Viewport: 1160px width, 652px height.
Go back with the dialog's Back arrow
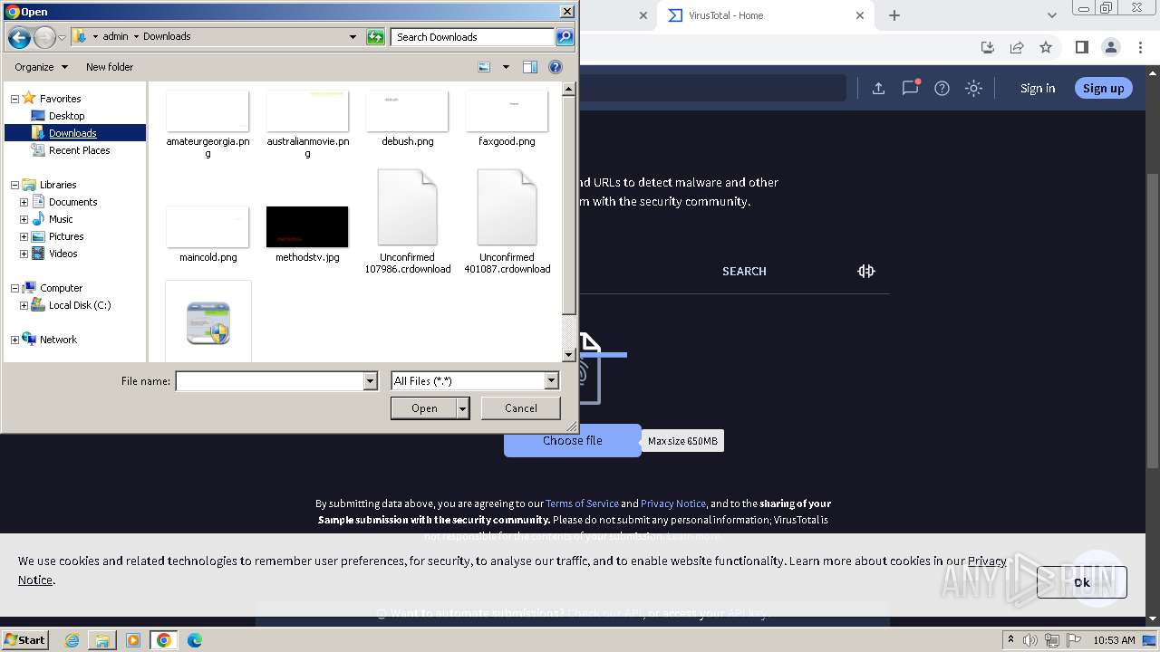click(x=19, y=37)
